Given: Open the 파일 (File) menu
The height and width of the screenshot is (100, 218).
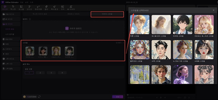Looking at the screenshot, I should click(x=22, y=2).
